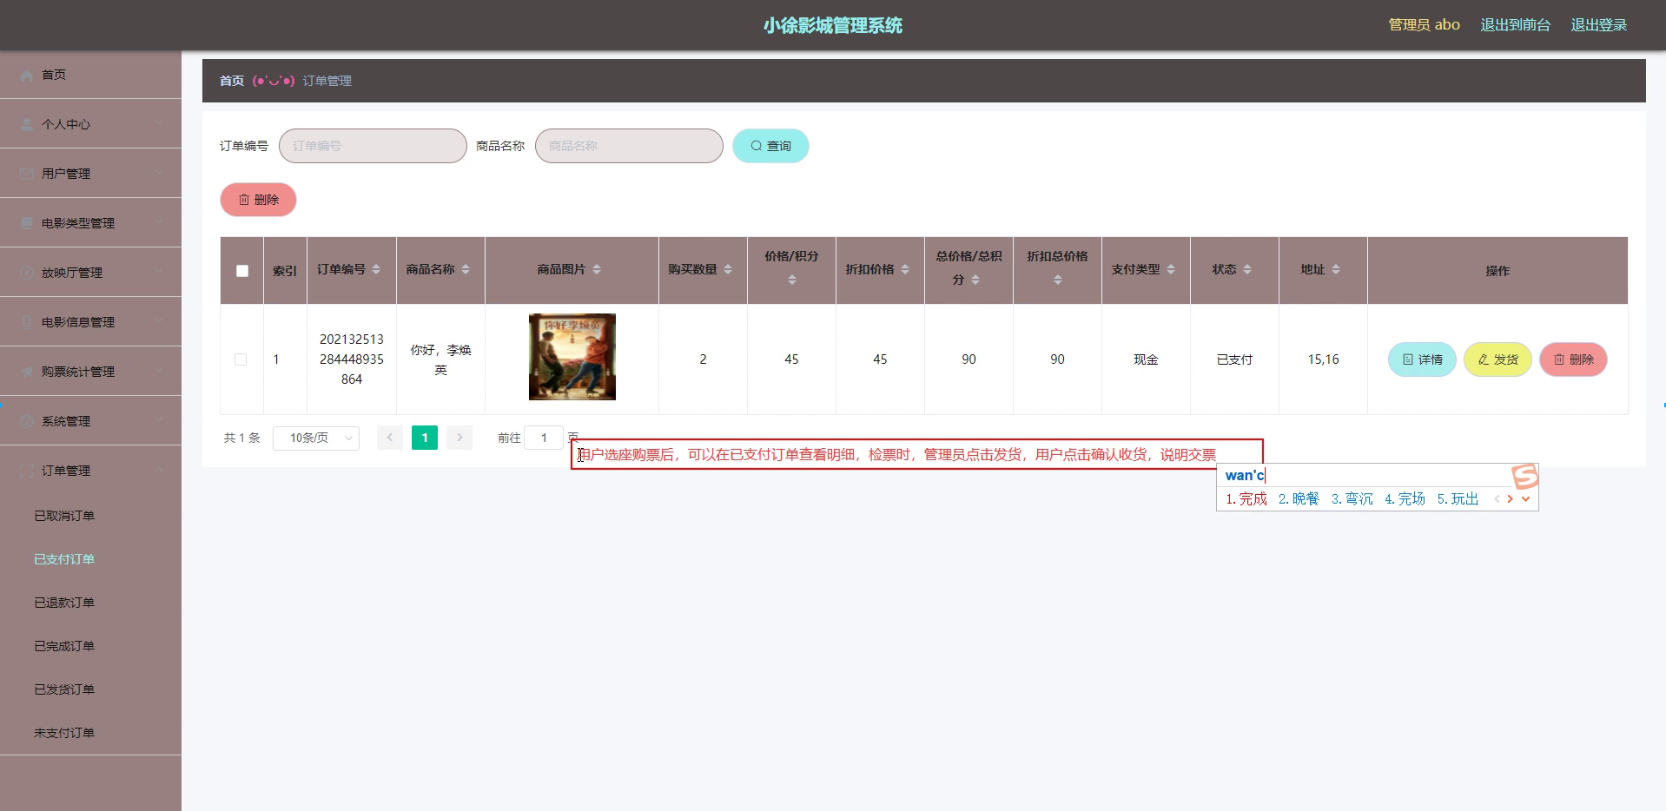
Task: Click the 订单编号 search input field
Action: click(x=373, y=146)
